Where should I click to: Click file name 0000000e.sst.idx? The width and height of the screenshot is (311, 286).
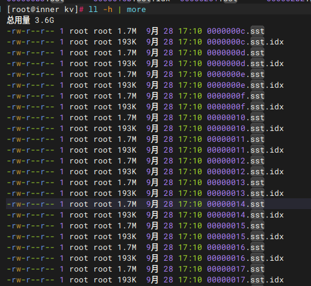[245, 85]
